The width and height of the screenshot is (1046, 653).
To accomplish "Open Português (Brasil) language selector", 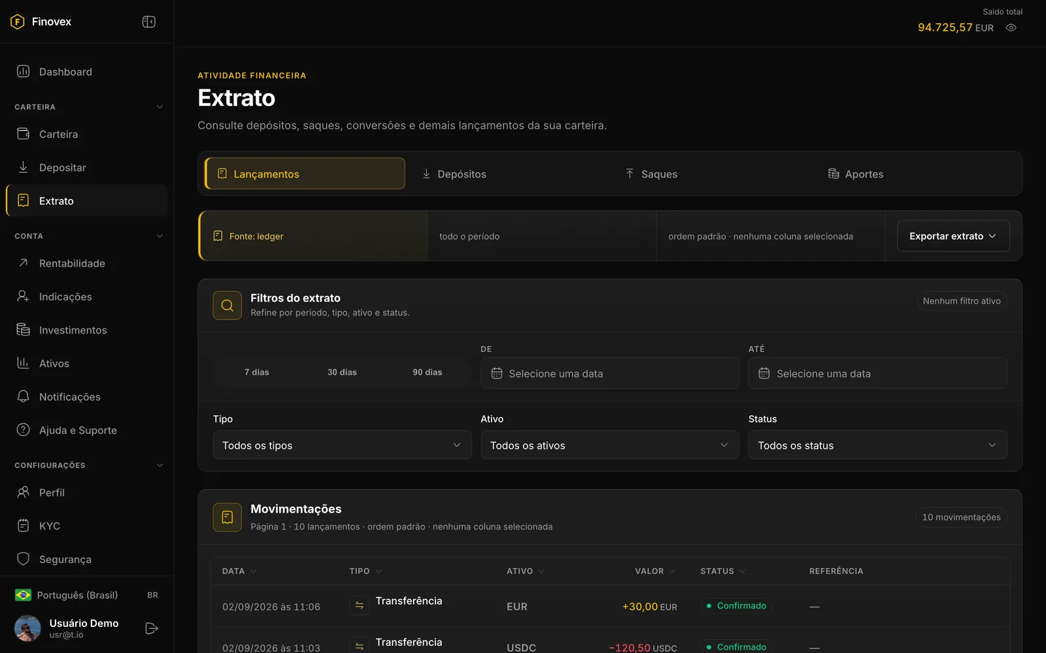I will pos(87,595).
